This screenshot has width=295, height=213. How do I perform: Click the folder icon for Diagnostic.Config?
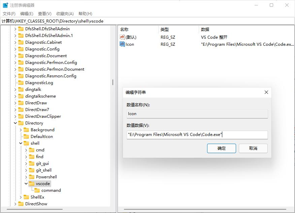[21, 49]
